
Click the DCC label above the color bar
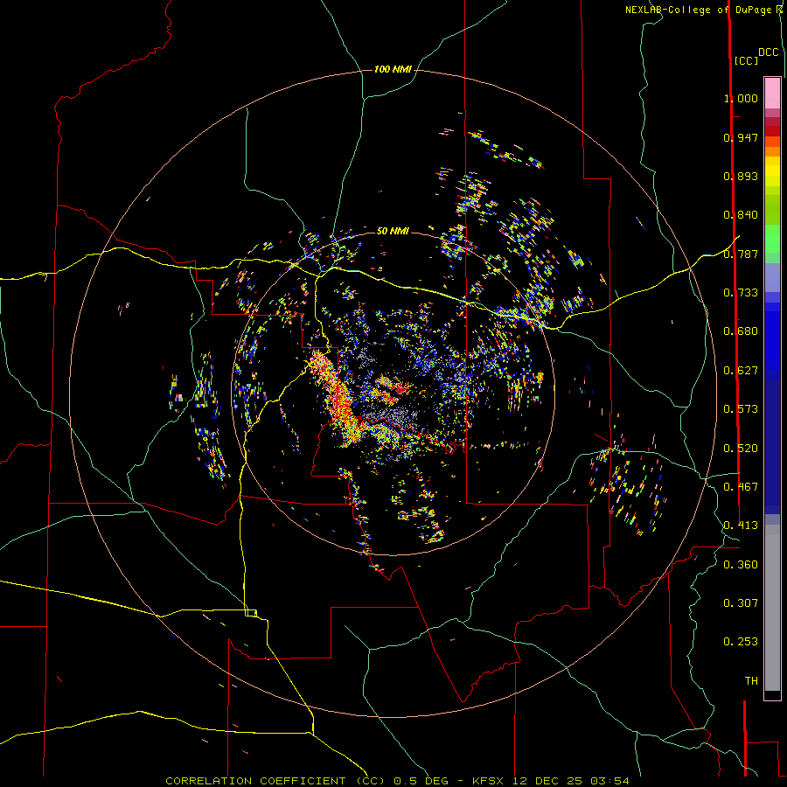click(x=769, y=52)
